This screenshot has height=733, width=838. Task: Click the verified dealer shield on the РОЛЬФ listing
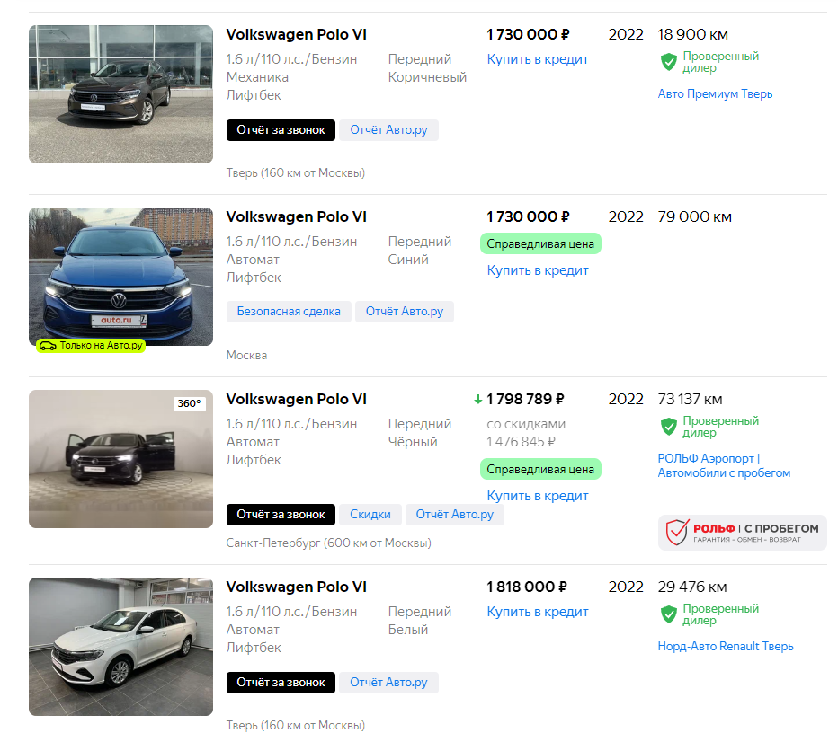click(x=668, y=427)
